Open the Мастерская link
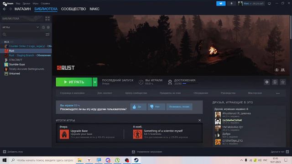The image size is (292, 164). coord(255,93)
